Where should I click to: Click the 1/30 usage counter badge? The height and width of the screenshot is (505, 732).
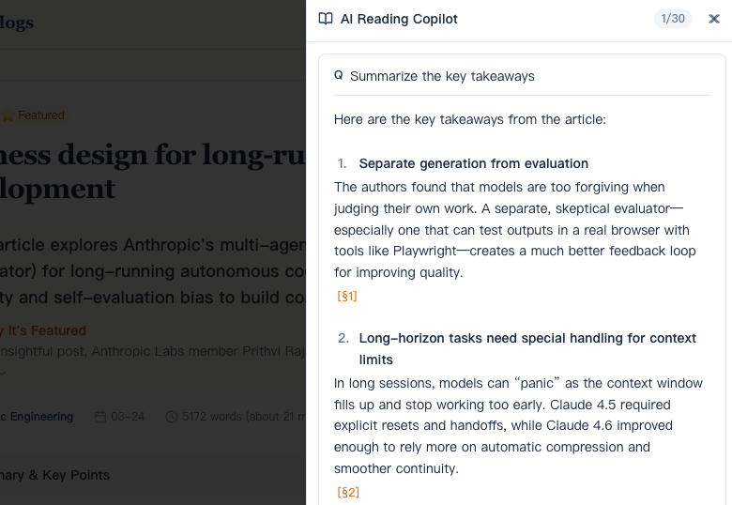pyautogui.click(x=673, y=19)
